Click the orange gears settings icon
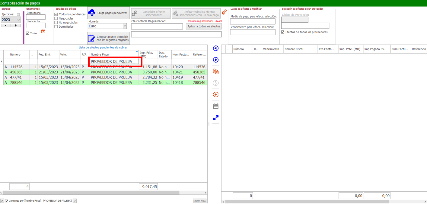The image size is (427, 204). [x=224, y=12]
